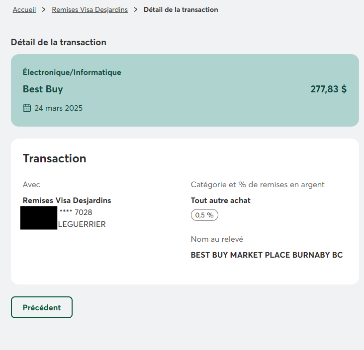
Task: Click the 0,5 % cashback badge
Action: [204, 215]
